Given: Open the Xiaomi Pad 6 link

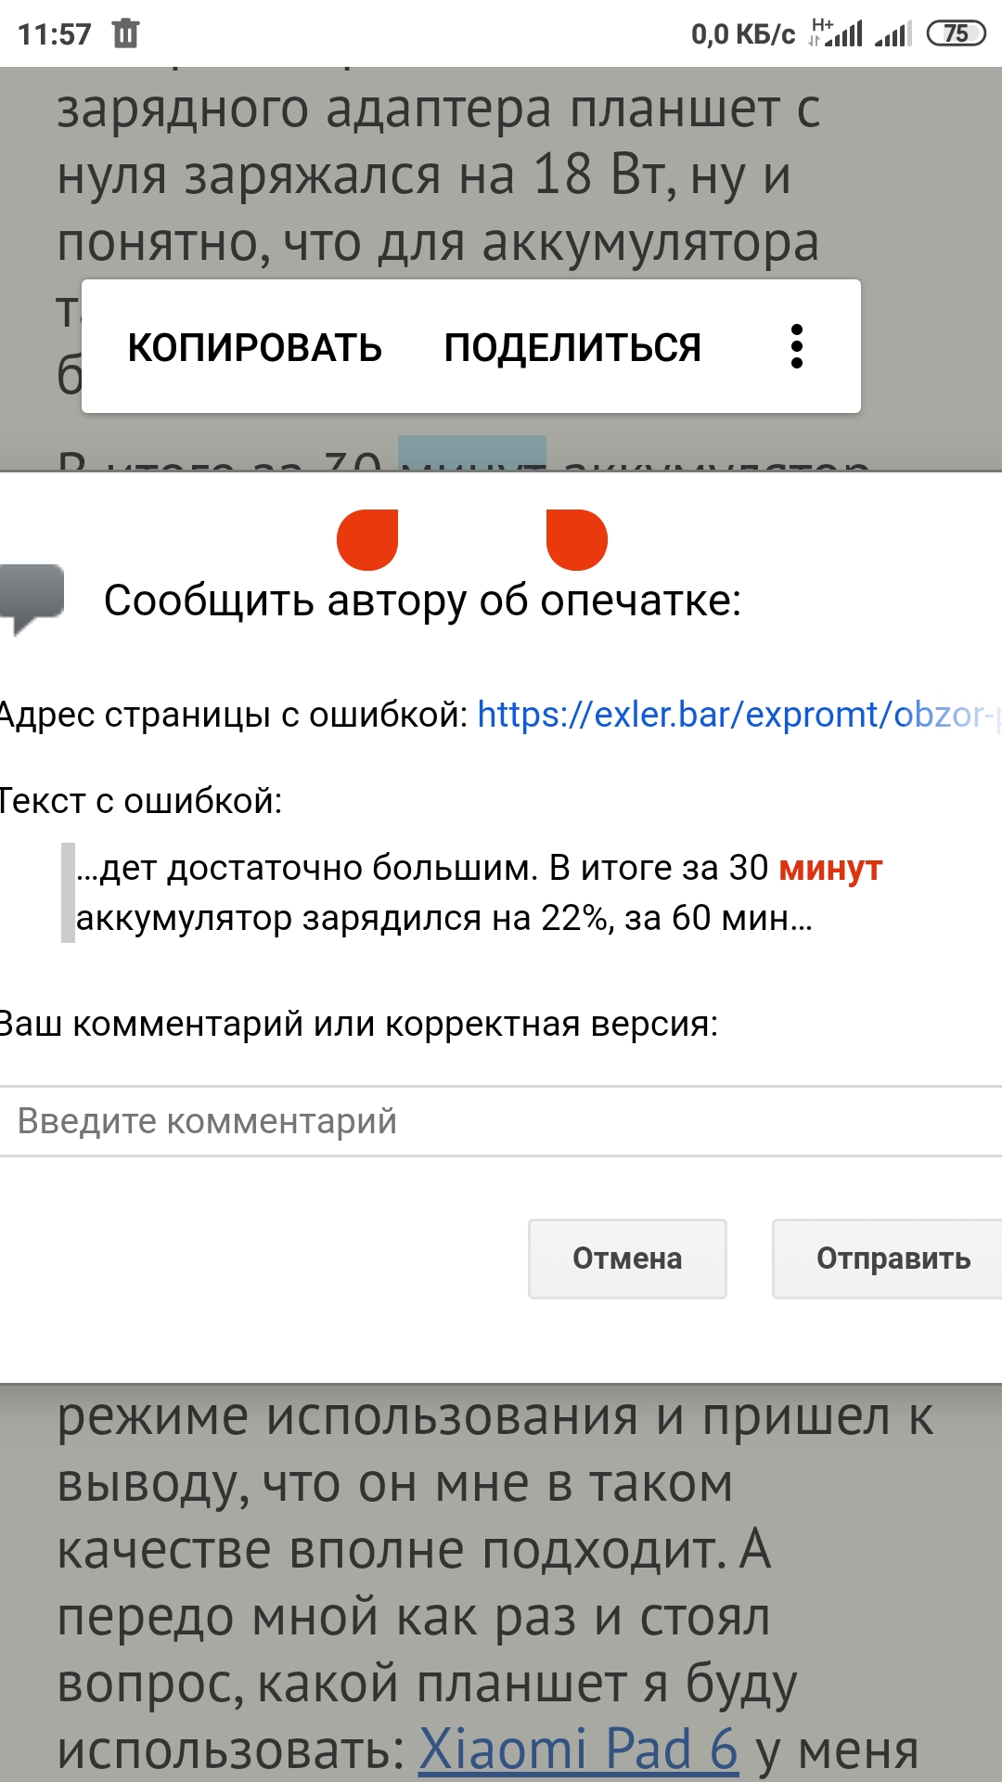Looking at the screenshot, I should click(578, 1750).
